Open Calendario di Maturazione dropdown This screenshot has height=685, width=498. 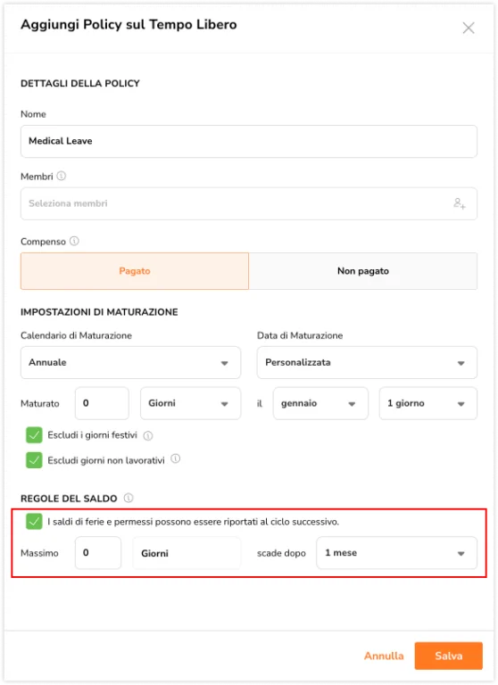[130, 363]
